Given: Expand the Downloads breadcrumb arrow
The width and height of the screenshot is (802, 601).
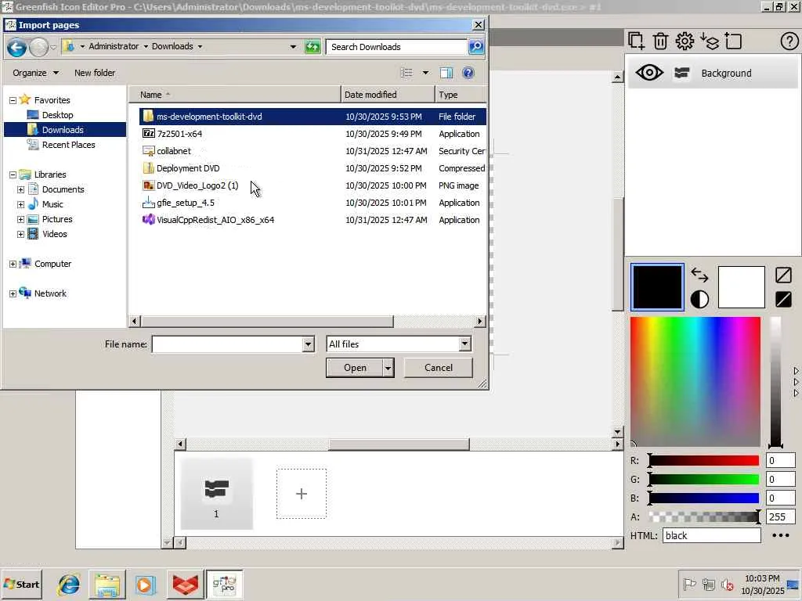Looking at the screenshot, I should (200, 46).
